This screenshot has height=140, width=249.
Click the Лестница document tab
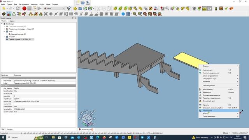point(86,129)
